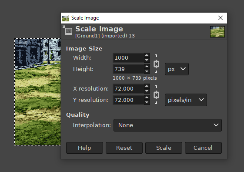
Task: Click the Scale Image dialog header icon
Action: click(67, 30)
